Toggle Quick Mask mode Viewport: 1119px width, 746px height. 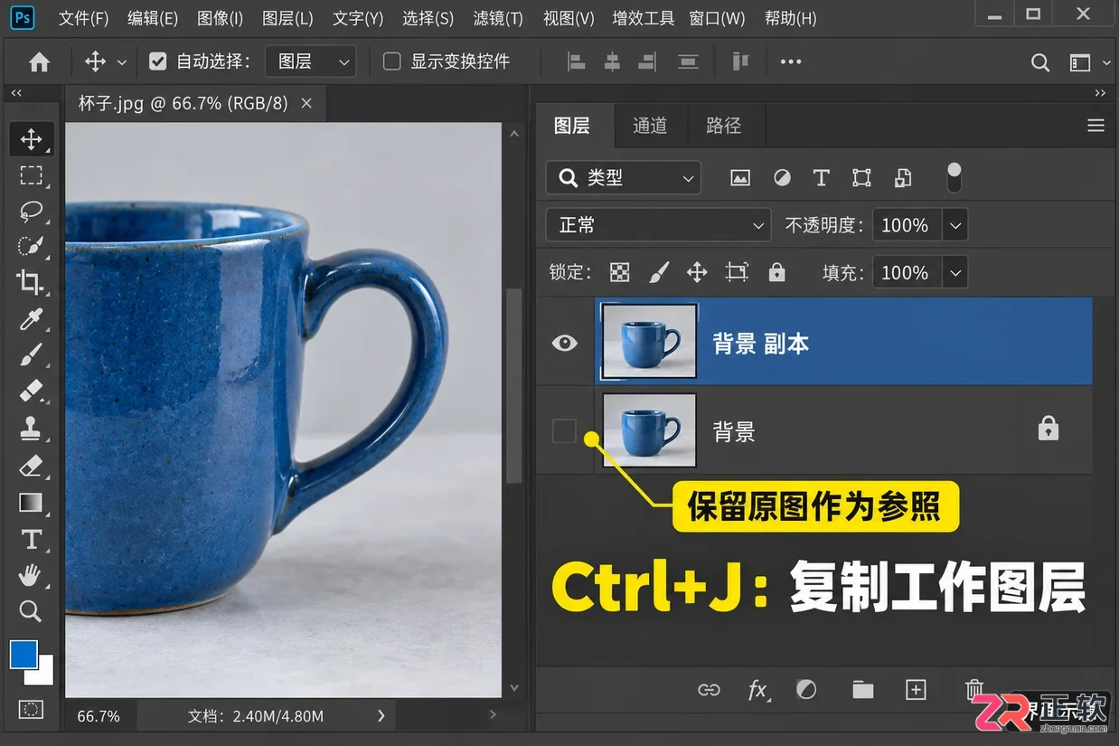(x=32, y=709)
